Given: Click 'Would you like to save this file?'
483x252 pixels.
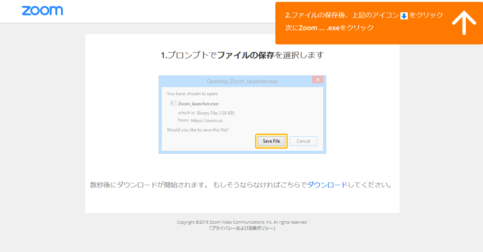Looking at the screenshot, I should coord(198,130).
